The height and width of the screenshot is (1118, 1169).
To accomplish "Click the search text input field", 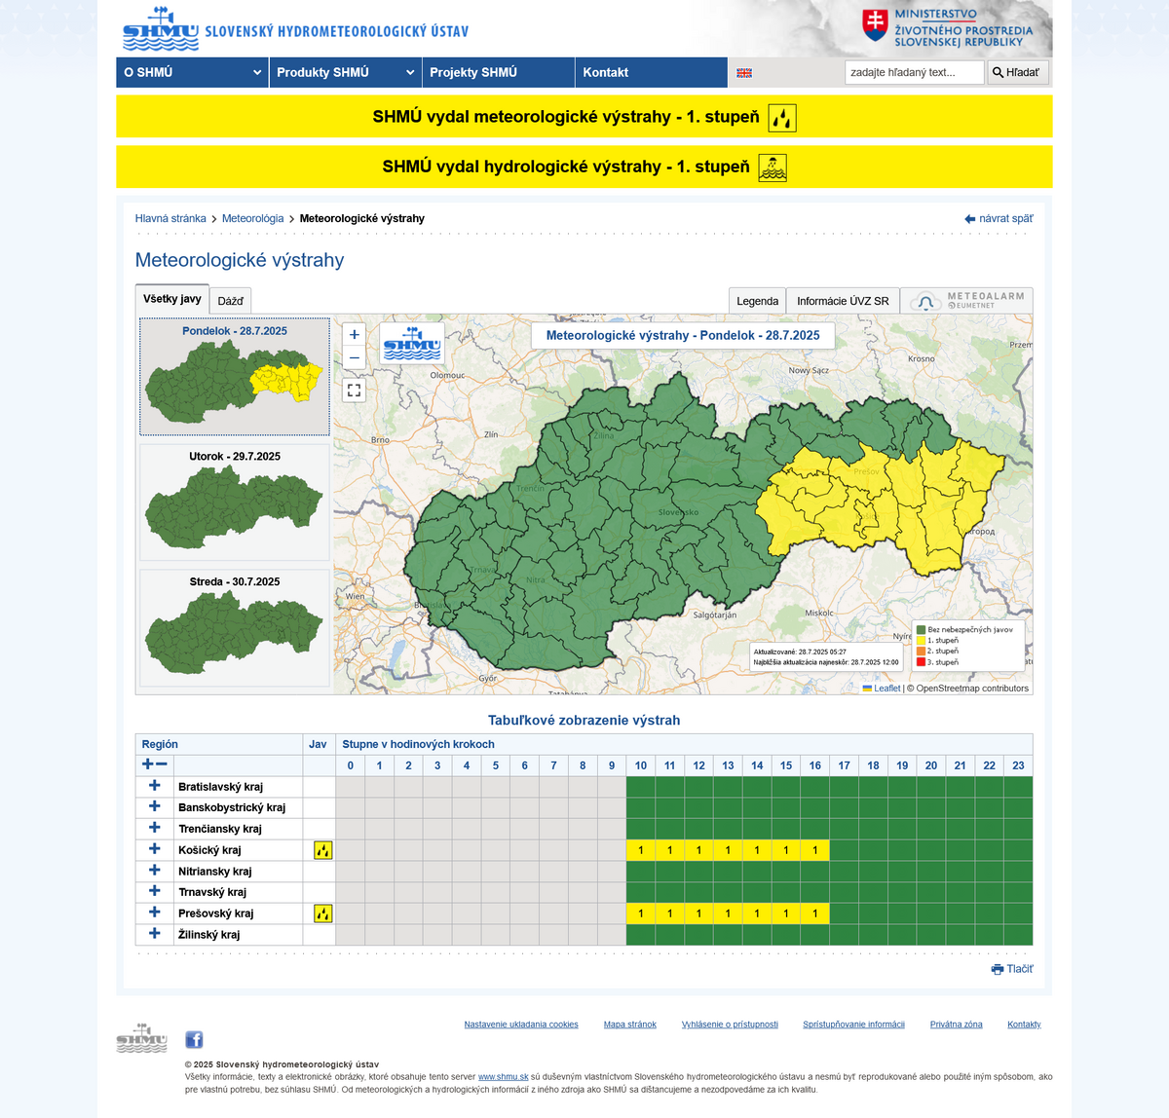I will tap(915, 72).
